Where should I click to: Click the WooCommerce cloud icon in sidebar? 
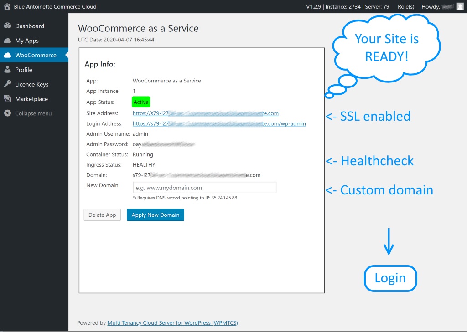(7, 55)
